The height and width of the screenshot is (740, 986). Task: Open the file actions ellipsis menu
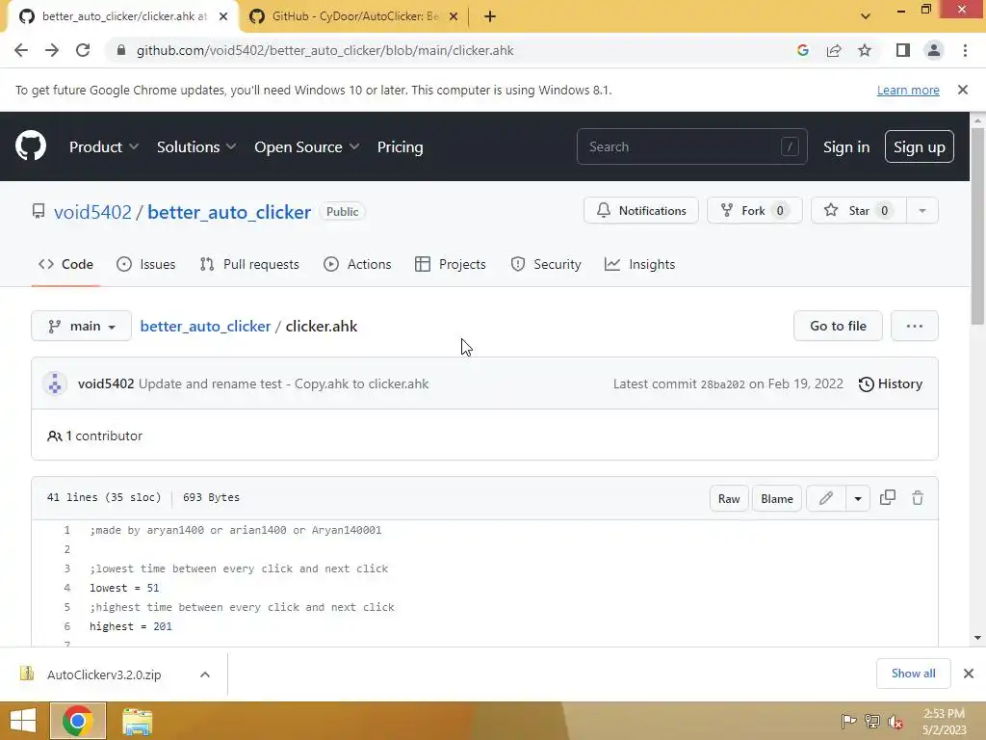tap(915, 326)
